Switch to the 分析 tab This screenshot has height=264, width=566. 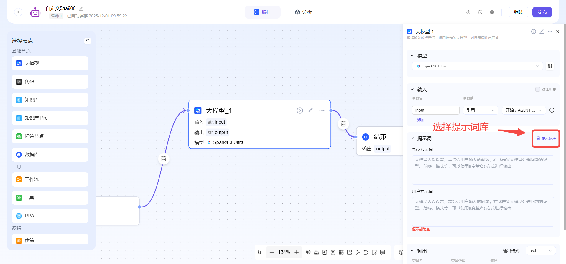(303, 12)
